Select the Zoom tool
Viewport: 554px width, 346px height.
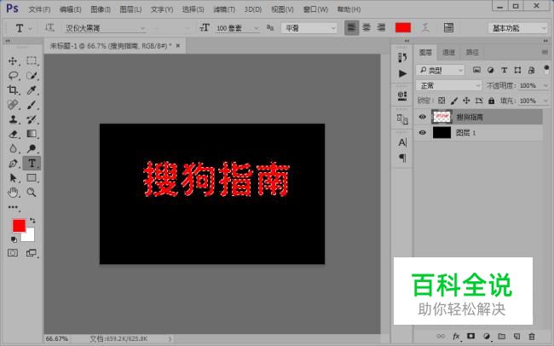(x=32, y=193)
